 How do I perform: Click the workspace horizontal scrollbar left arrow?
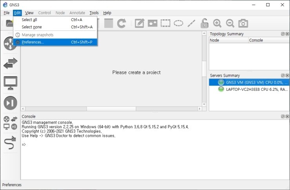coord(23,109)
